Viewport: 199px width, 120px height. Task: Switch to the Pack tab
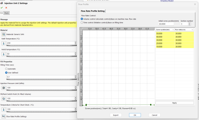click(x=7, y=13)
